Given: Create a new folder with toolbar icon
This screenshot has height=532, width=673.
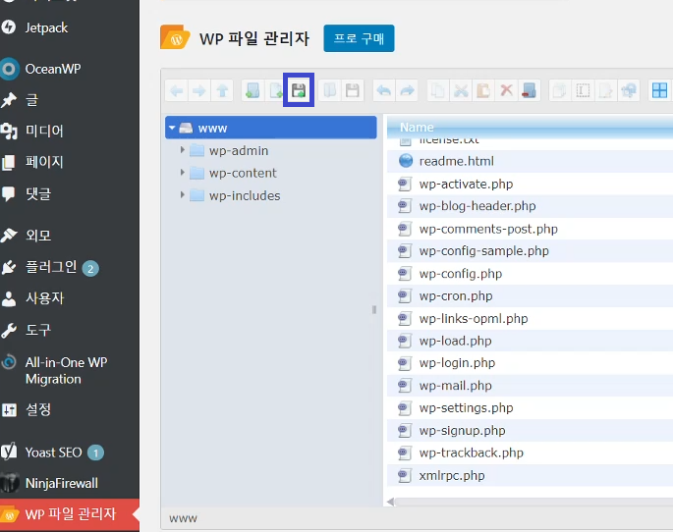Looking at the screenshot, I should pyautogui.click(x=252, y=90).
